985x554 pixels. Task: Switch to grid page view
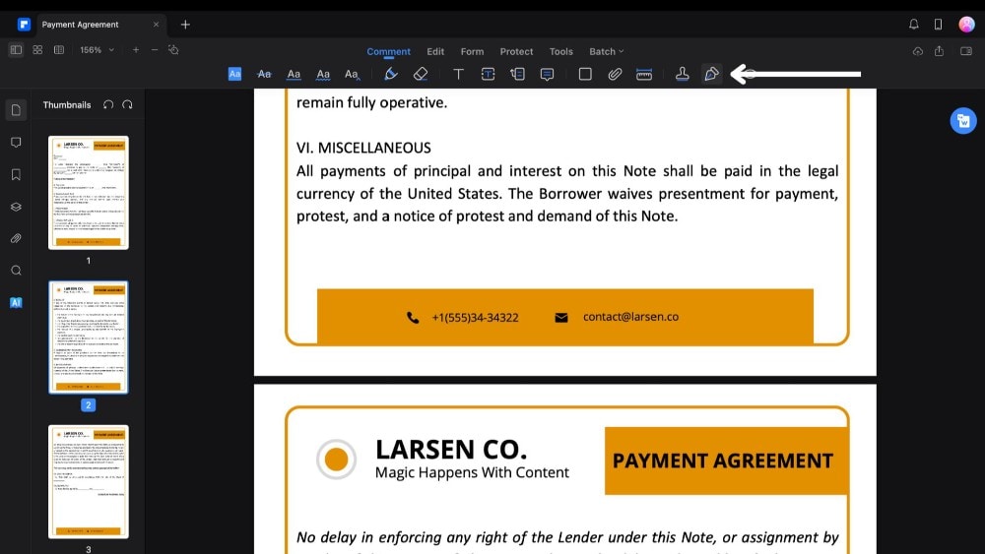click(x=37, y=49)
